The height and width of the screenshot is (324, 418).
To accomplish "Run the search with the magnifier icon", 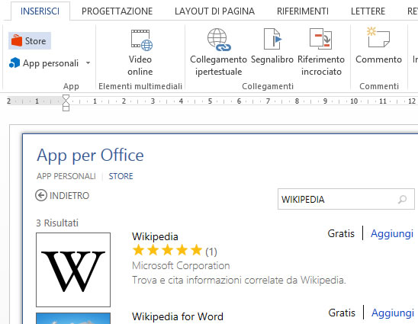I will [403, 199].
